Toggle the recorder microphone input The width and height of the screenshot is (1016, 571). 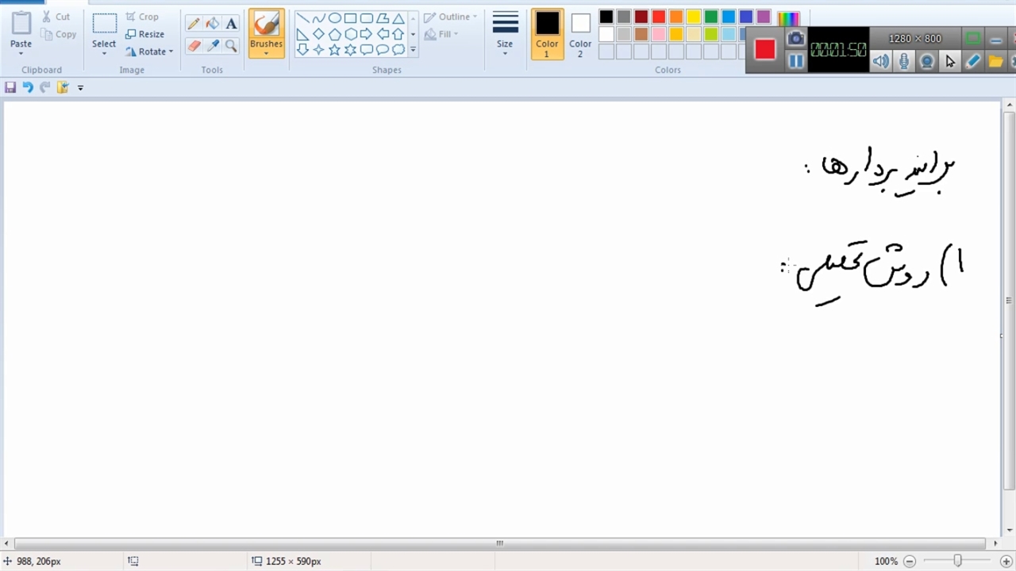coord(904,62)
